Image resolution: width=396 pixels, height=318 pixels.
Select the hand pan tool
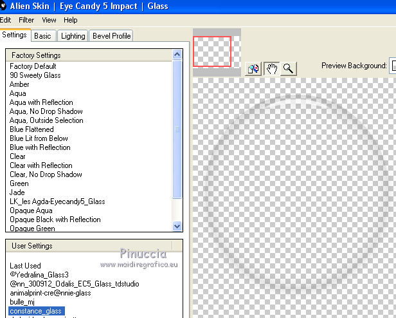pyautogui.click(x=271, y=69)
